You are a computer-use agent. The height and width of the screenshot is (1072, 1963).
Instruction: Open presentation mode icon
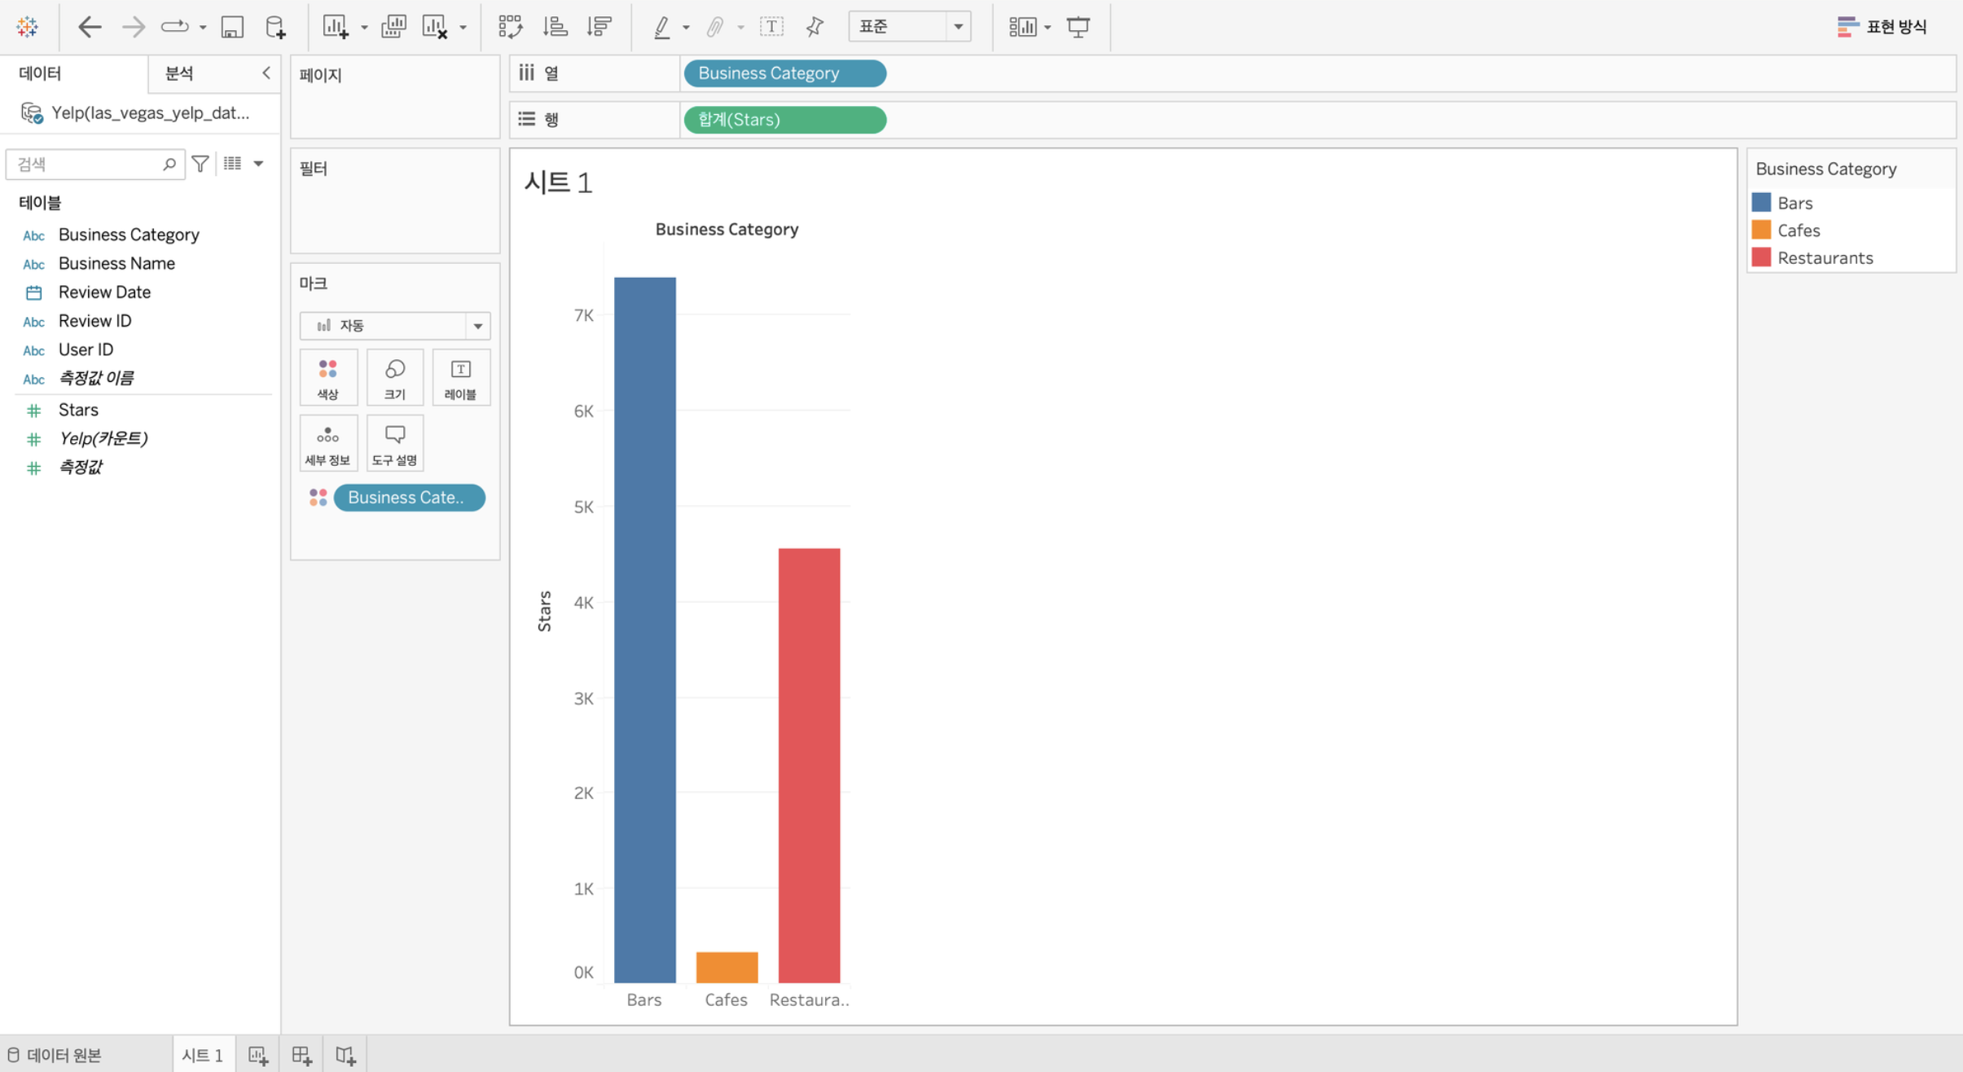tap(1078, 27)
